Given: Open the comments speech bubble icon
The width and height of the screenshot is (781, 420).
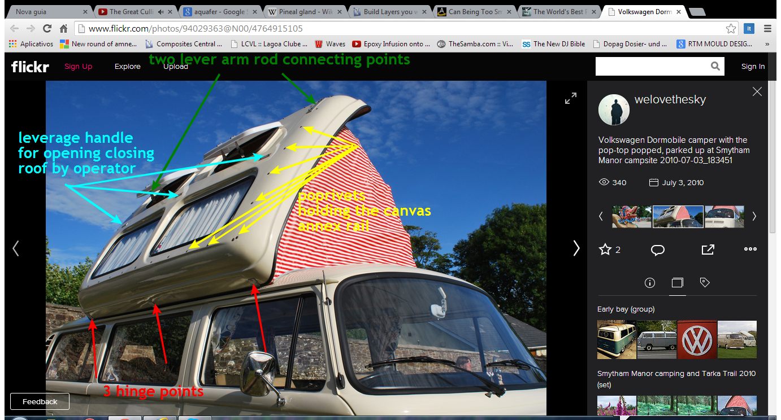Looking at the screenshot, I should point(657,250).
